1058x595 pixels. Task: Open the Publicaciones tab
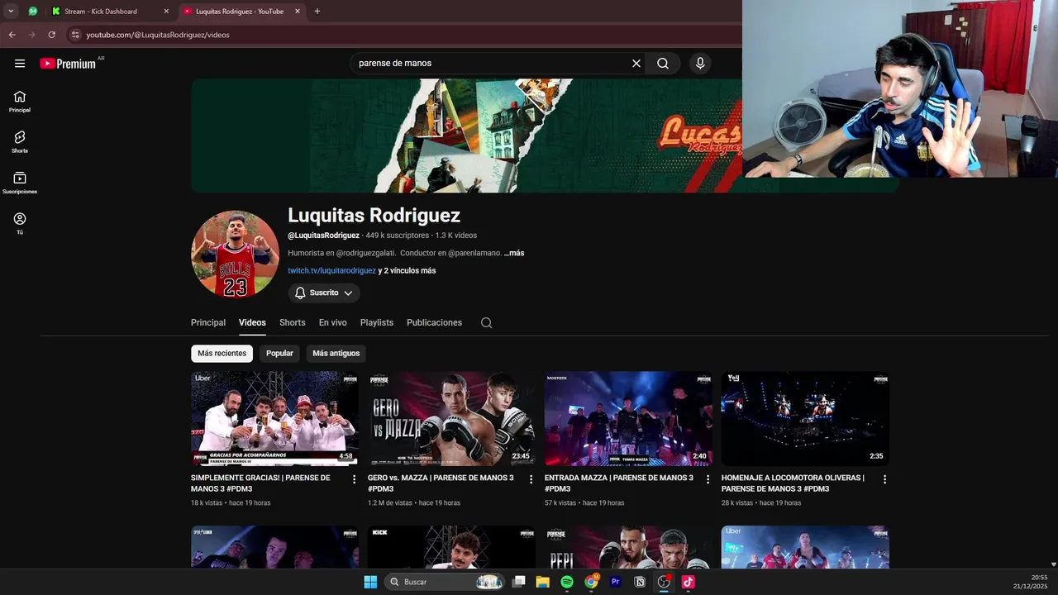434,322
